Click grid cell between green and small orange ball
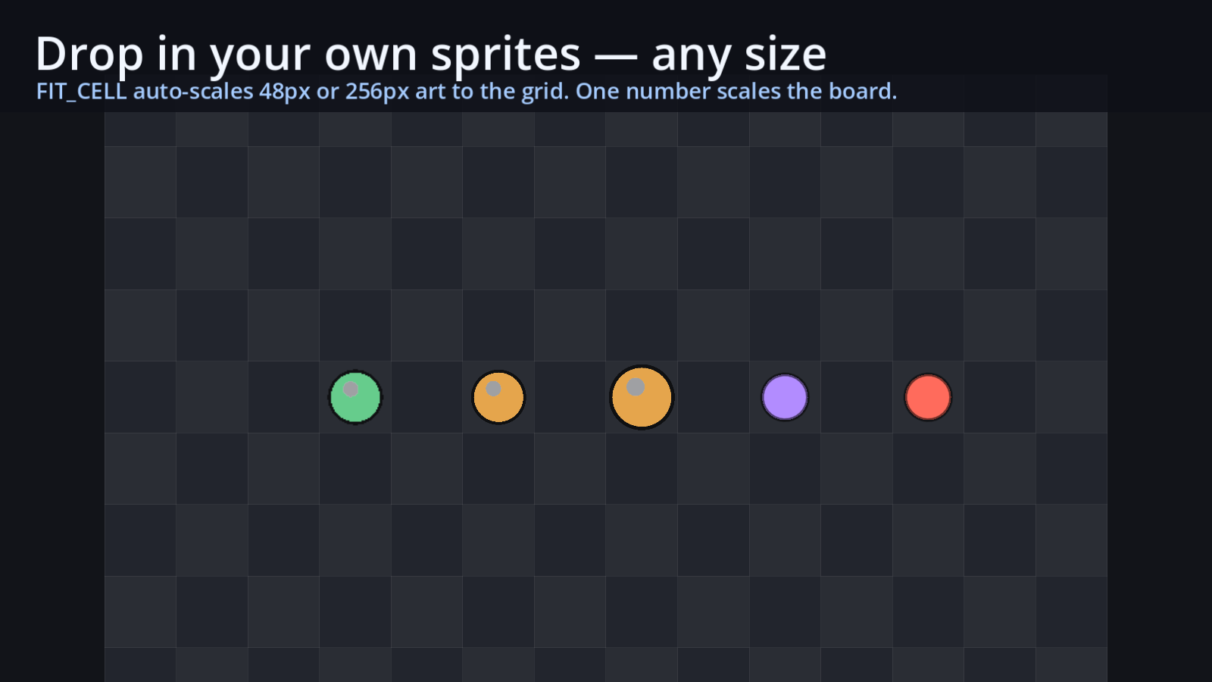Image resolution: width=1212 pixels, height=682 pixels. tap(427, 397)
